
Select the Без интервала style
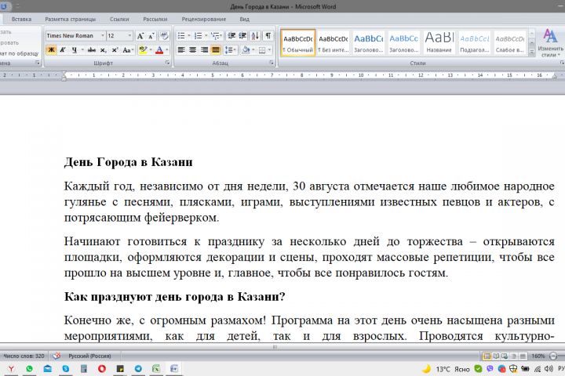tap(334, 43)
